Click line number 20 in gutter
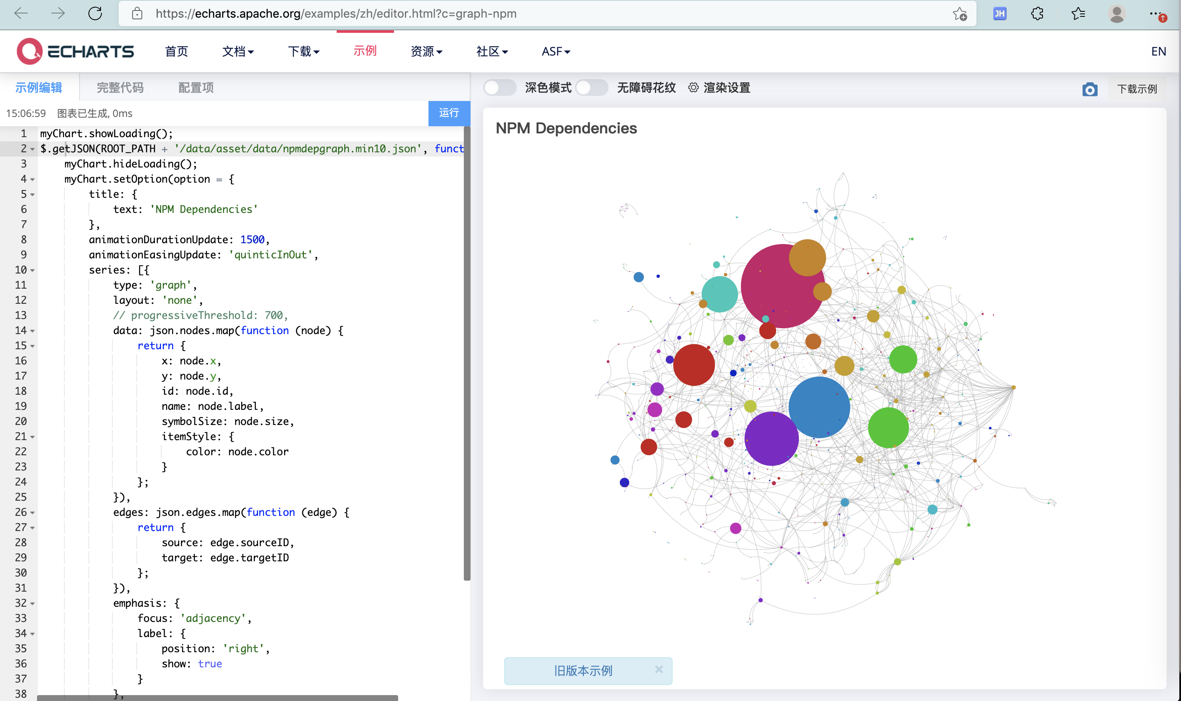The image size is (1181, 701). [20, 421]
